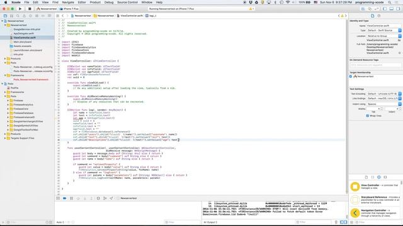The height and width of the screenshot is (226, 403).
Task: Open the Issue navigator warning icon
Action: (24, 16)
